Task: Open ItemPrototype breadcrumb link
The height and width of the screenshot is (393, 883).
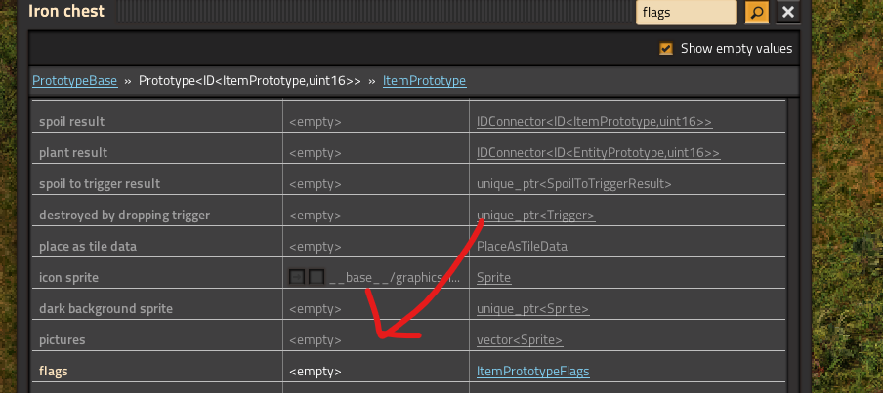Action: [424, 81]
